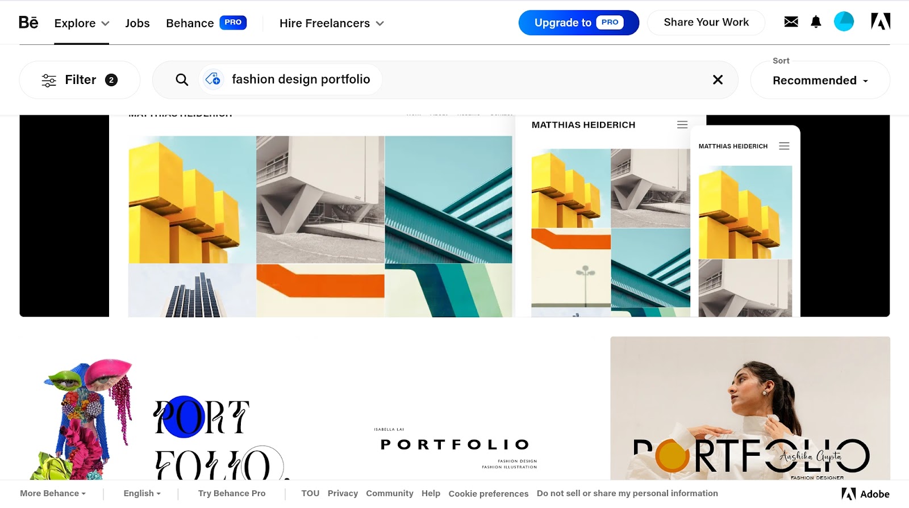Open the Recommended sort dropdown
Screen dimensions: 909x508
click(x=820, y=81)
